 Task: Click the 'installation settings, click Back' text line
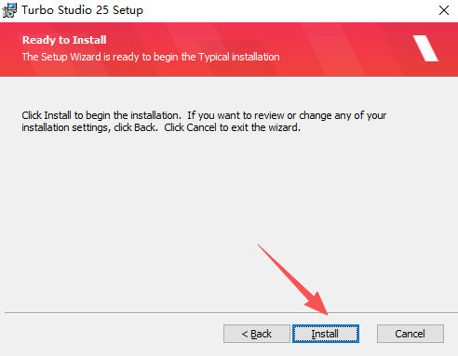point(161,127)
